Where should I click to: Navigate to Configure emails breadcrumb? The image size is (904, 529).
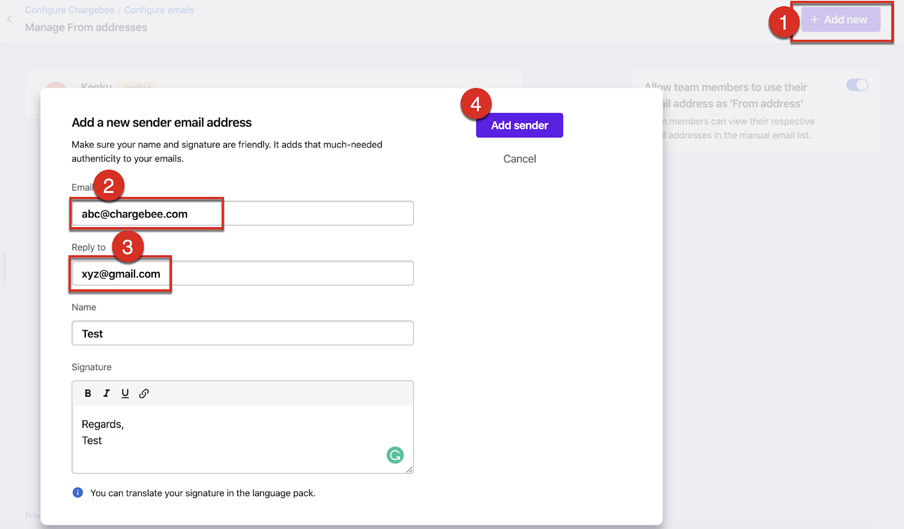(159, 10)
